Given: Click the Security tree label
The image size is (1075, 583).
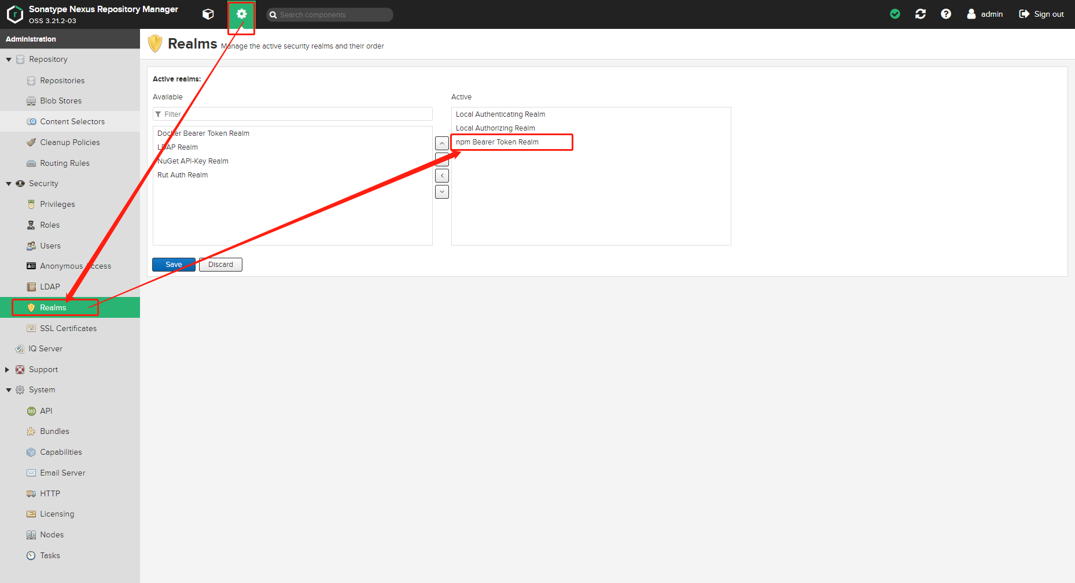Looking at the screenshot, I should point(44,184).
